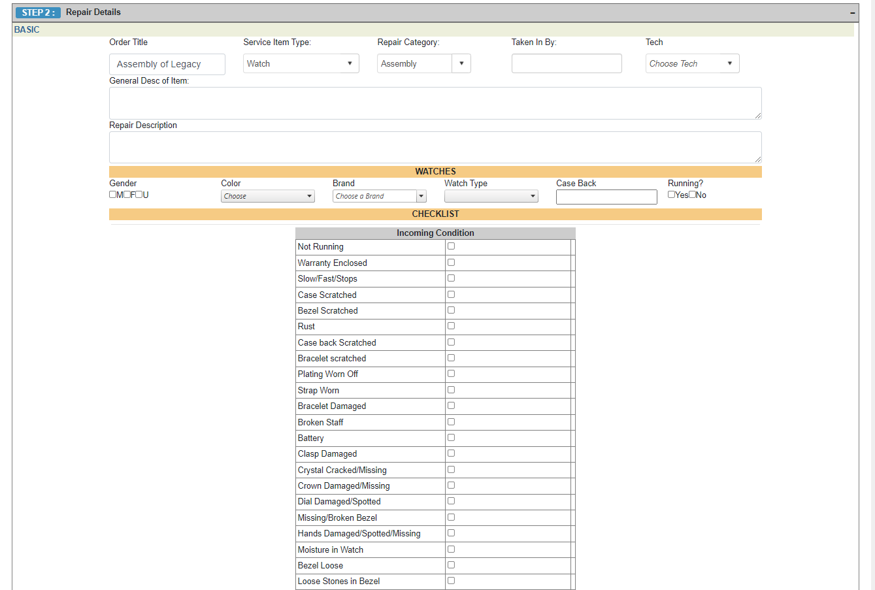The height and width of the screenshot is (590, 875).
Task: Open the Service Item Type dropdown
Action: click(301, 63)
